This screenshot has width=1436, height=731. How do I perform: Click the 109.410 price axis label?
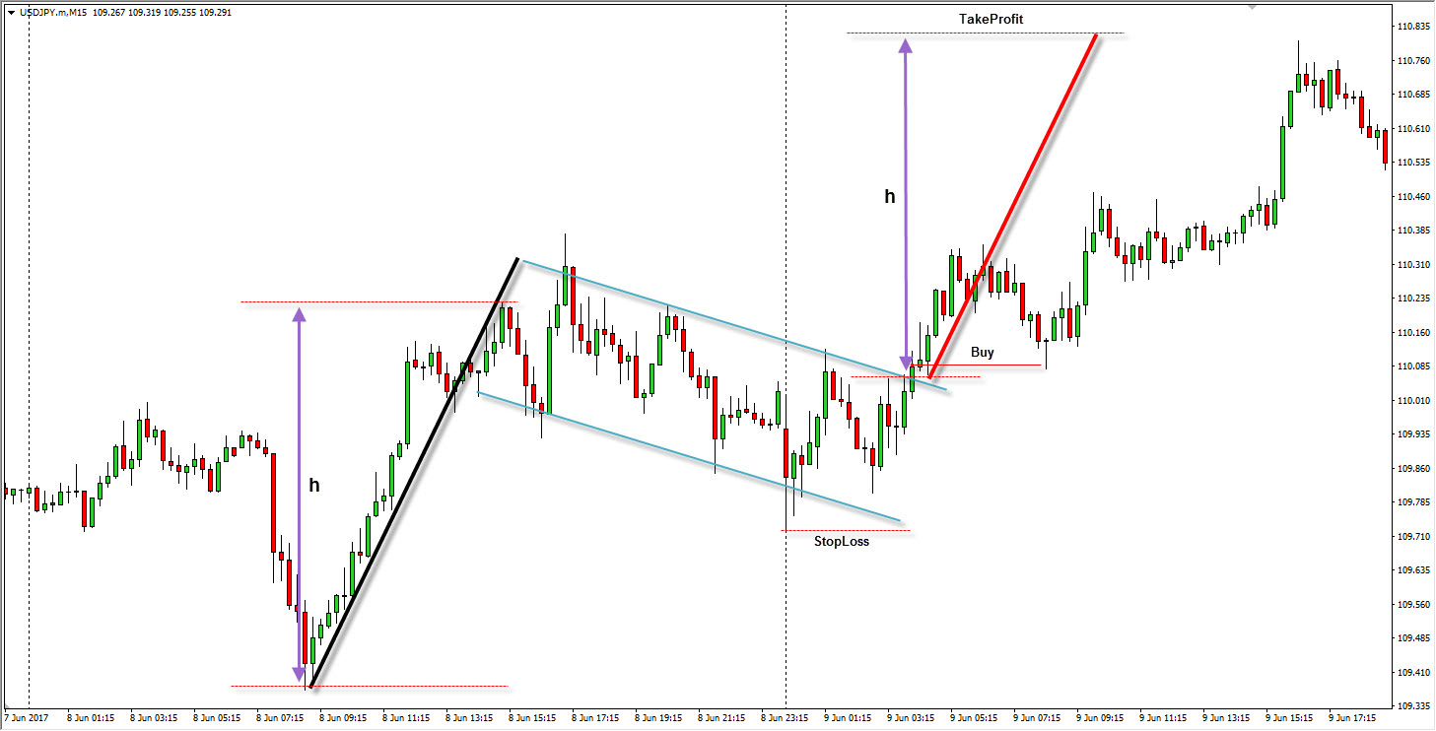[1413, 673]
